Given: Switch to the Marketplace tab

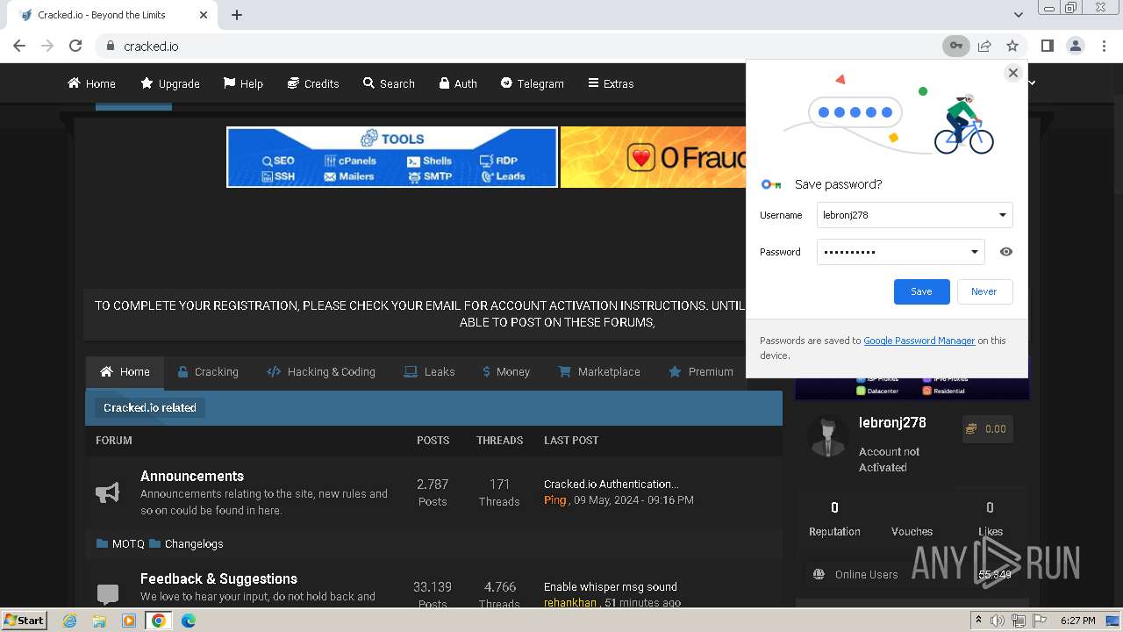Looking at the screenshot, I should coord(599,371).
